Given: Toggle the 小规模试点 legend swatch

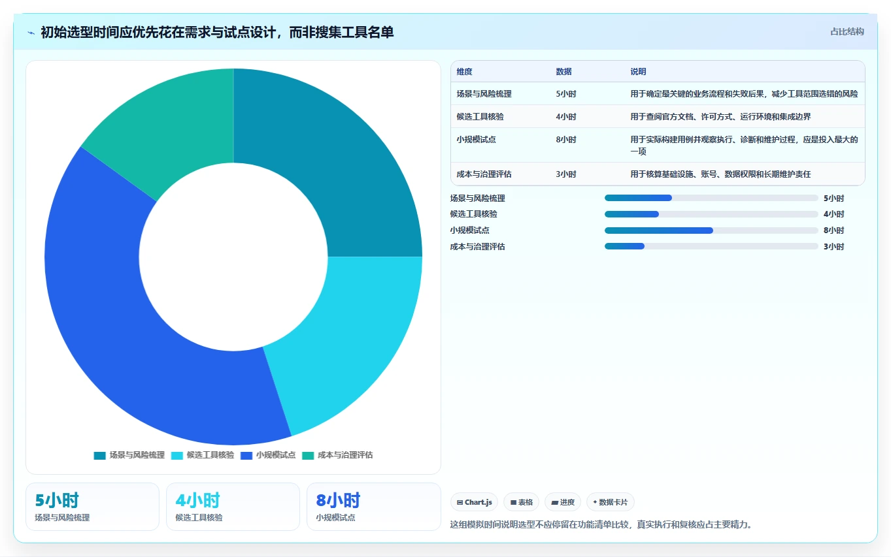Looking at the screenshot, I should pyautogui.click(x=246, y=455).
